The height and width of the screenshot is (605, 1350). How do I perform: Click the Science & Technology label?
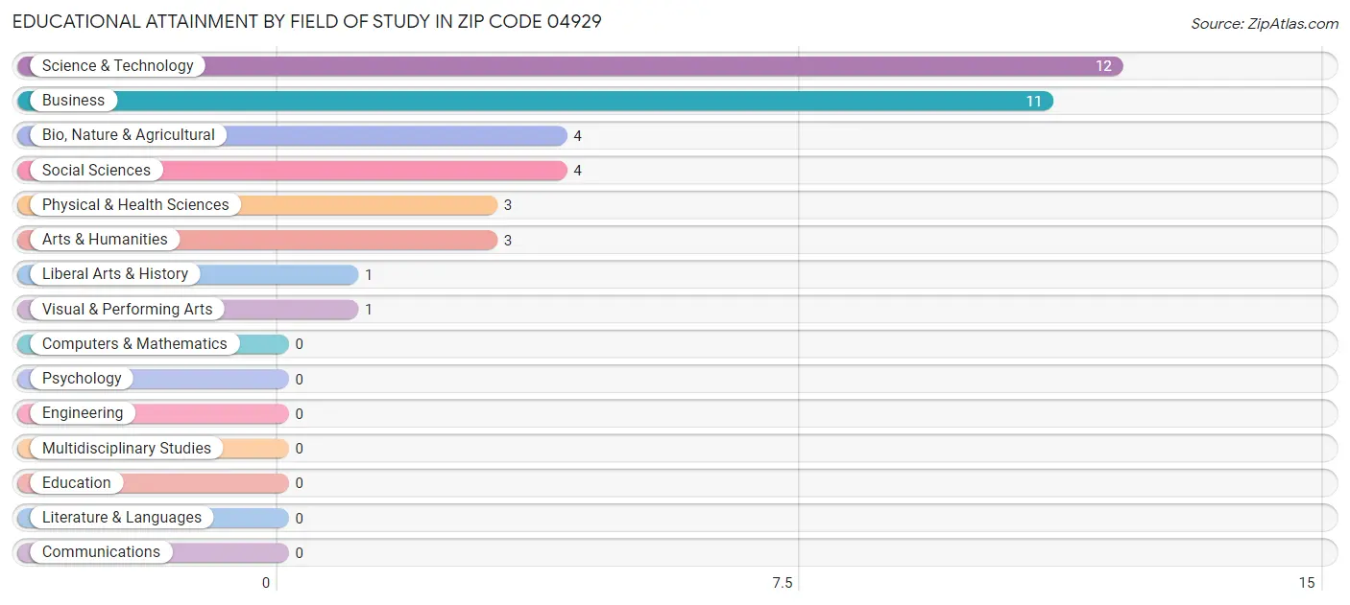tap(117, 66)
